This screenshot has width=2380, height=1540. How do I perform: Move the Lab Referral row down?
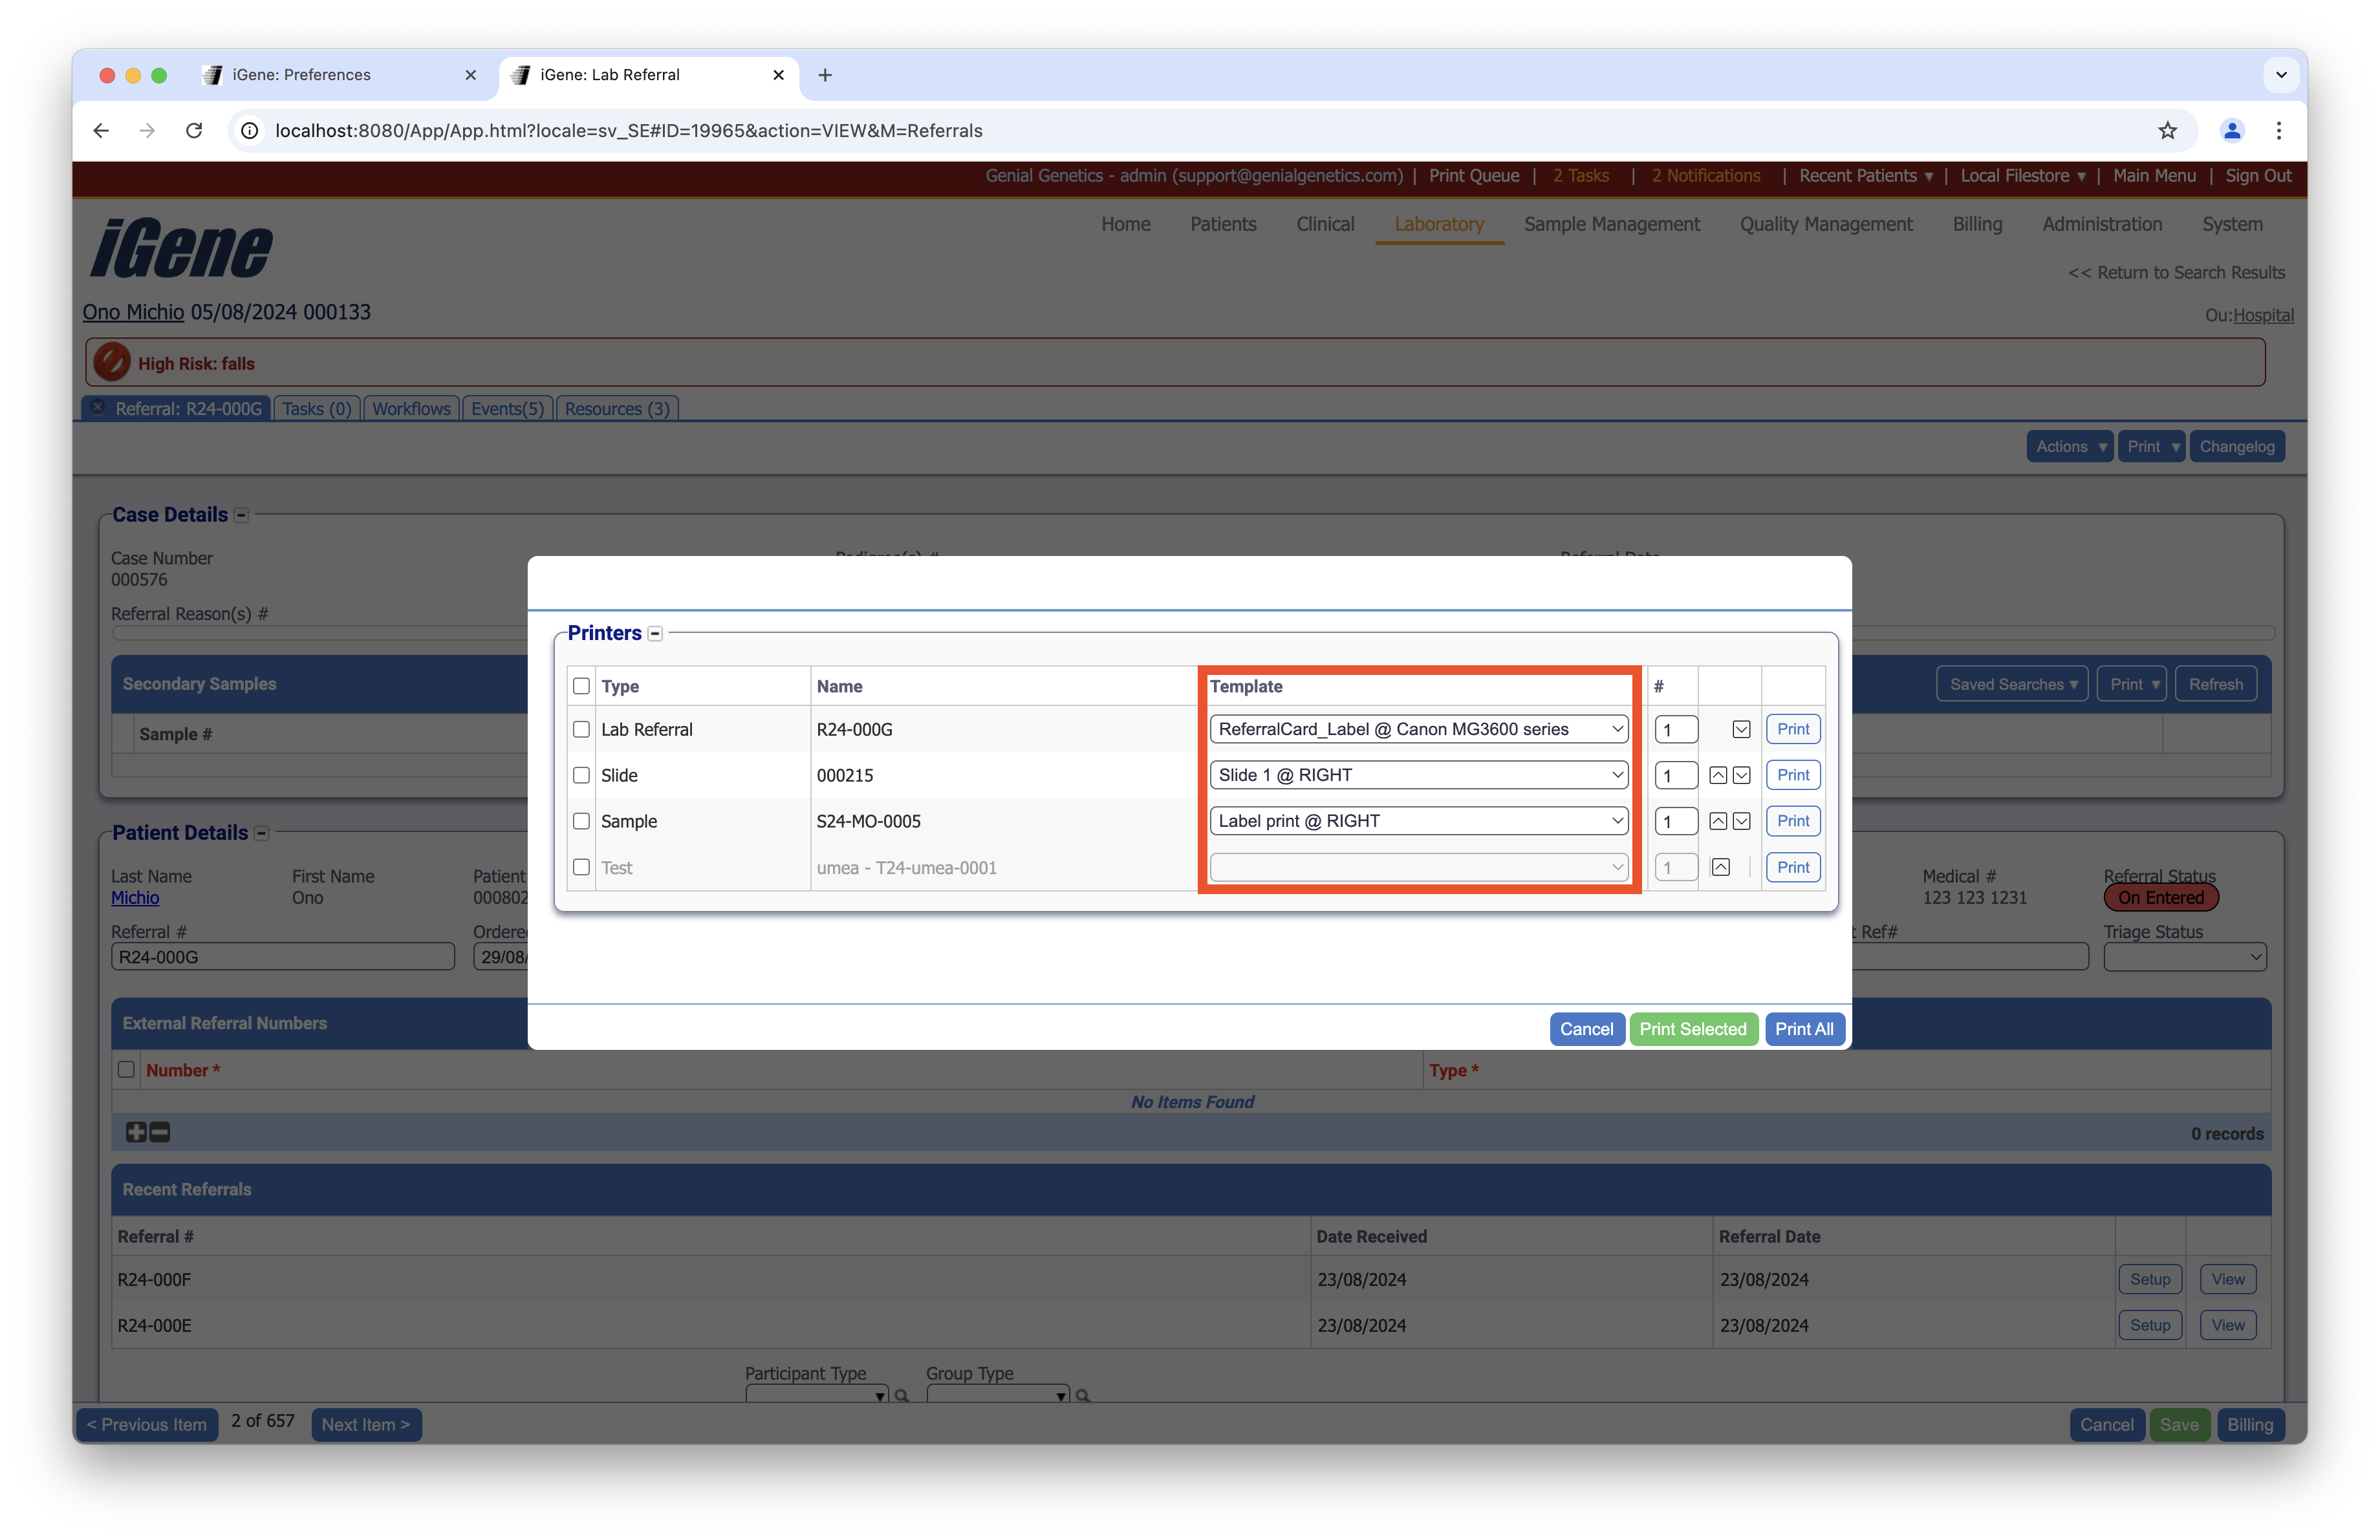coord(1741,729)
